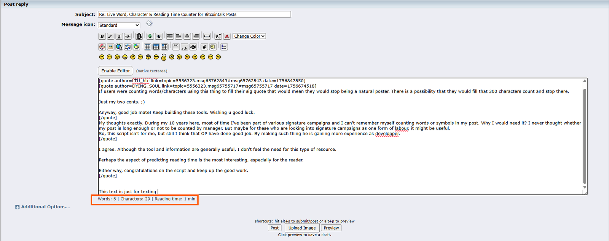Click the line starting 'Either way, congratulations'
This screenshot has width=609, height=241.
point(173,171)
